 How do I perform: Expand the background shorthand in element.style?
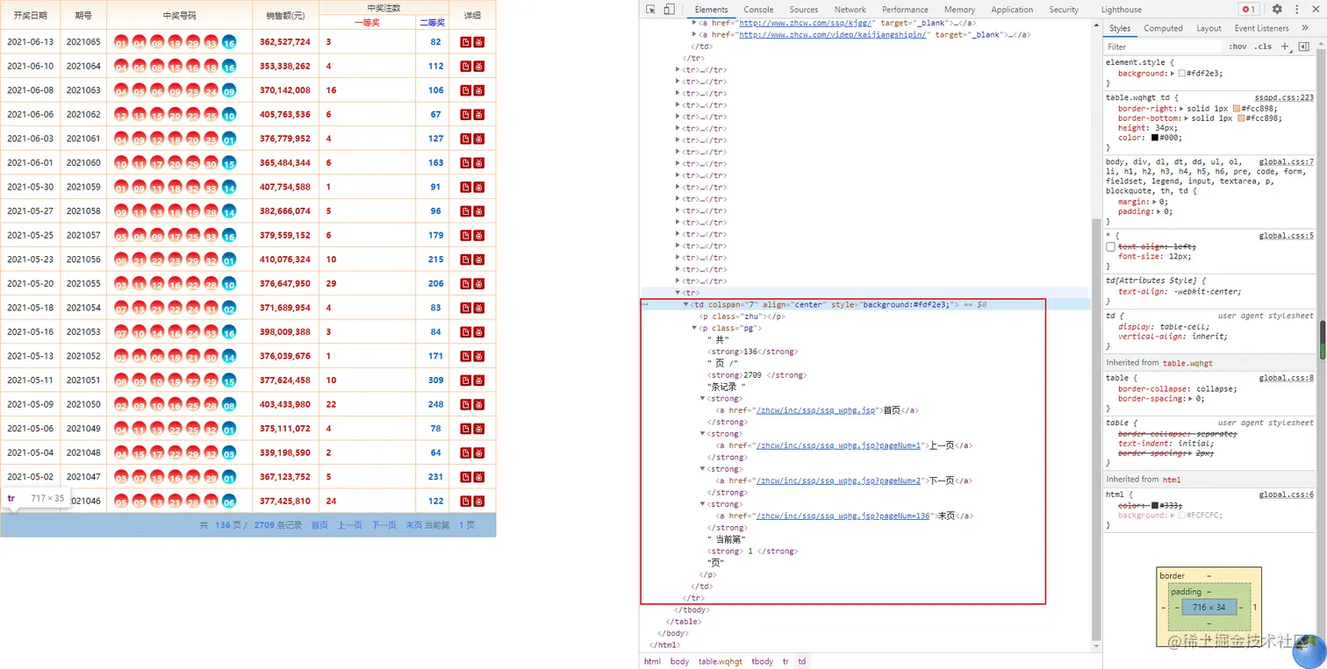pyautogui.click(x=1173, y=74)
